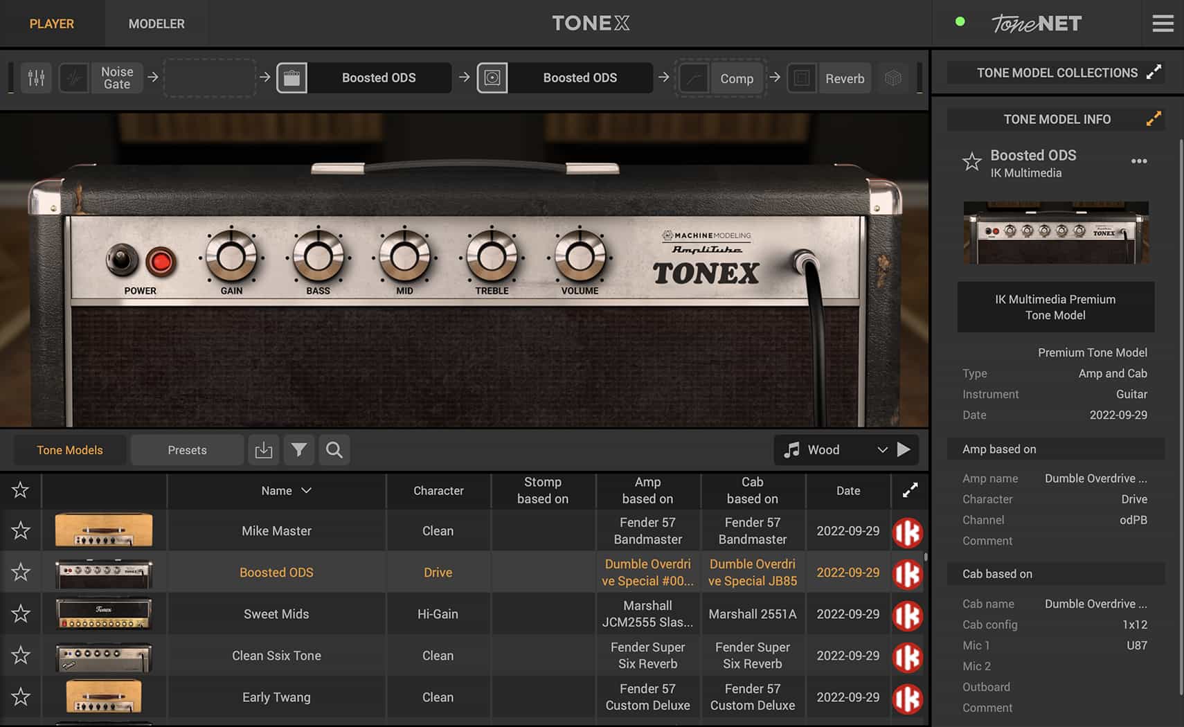
Task: Favorite the Mike Master tone model
Action: (20, 530)
